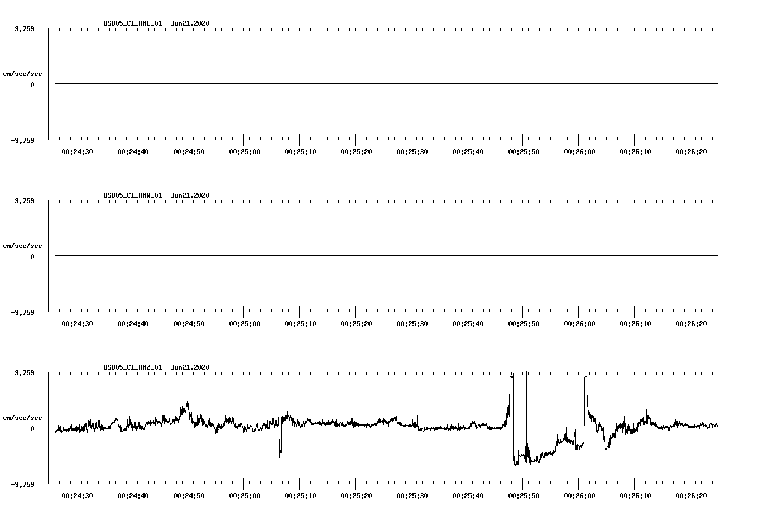
Task: Click 00:24:40 time label under HNN plot
Action: tap(133, 324)
